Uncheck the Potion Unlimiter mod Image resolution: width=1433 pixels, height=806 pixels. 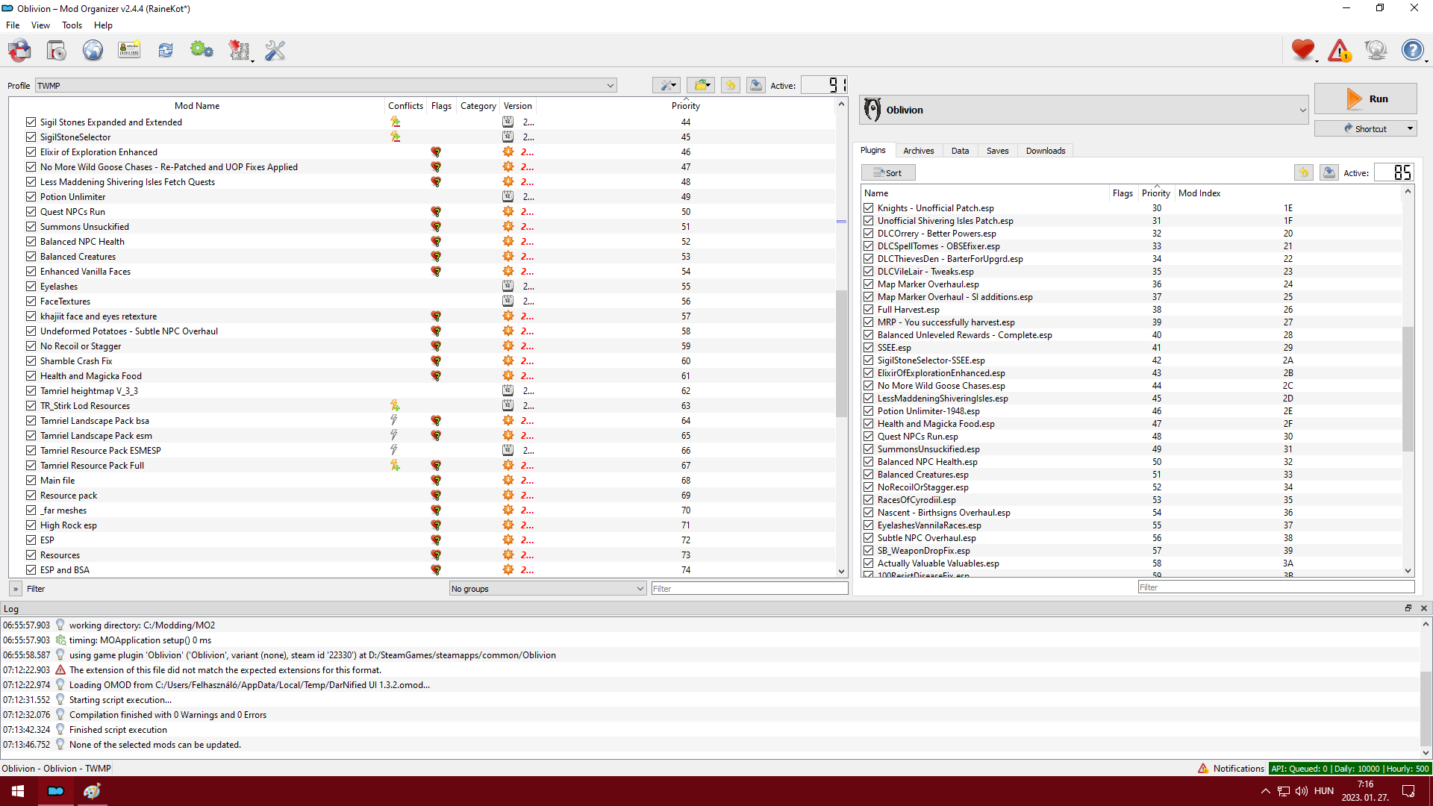click(x=31, y=196)
